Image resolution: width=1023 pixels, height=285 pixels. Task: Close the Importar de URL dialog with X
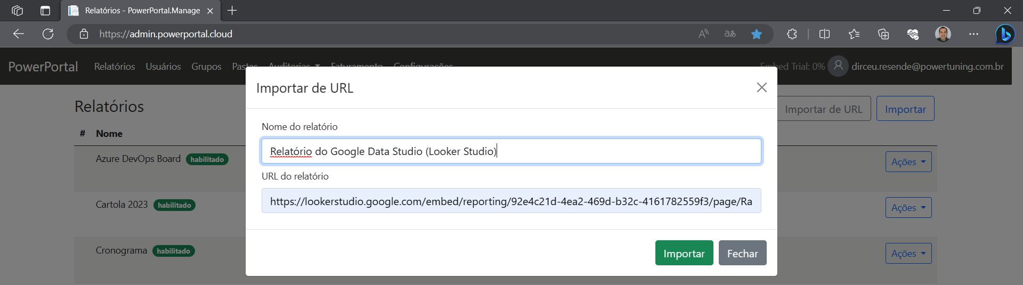point(761,87)
